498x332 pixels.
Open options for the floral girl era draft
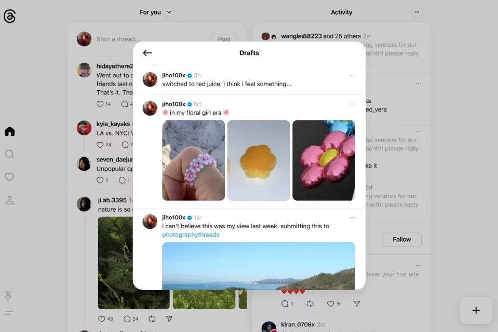352,104
